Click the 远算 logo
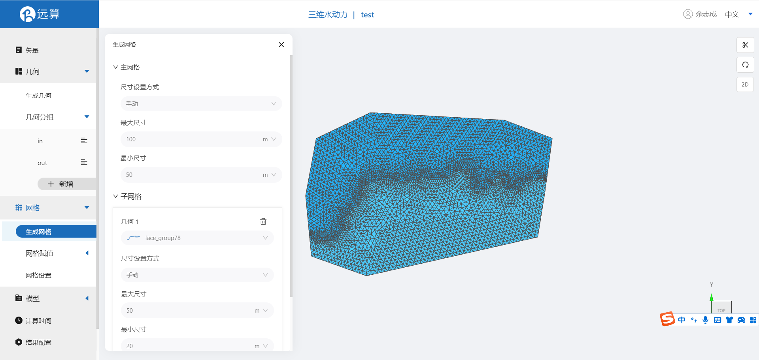This screenshot has height=360, width=759. click(x=40, y=14)
